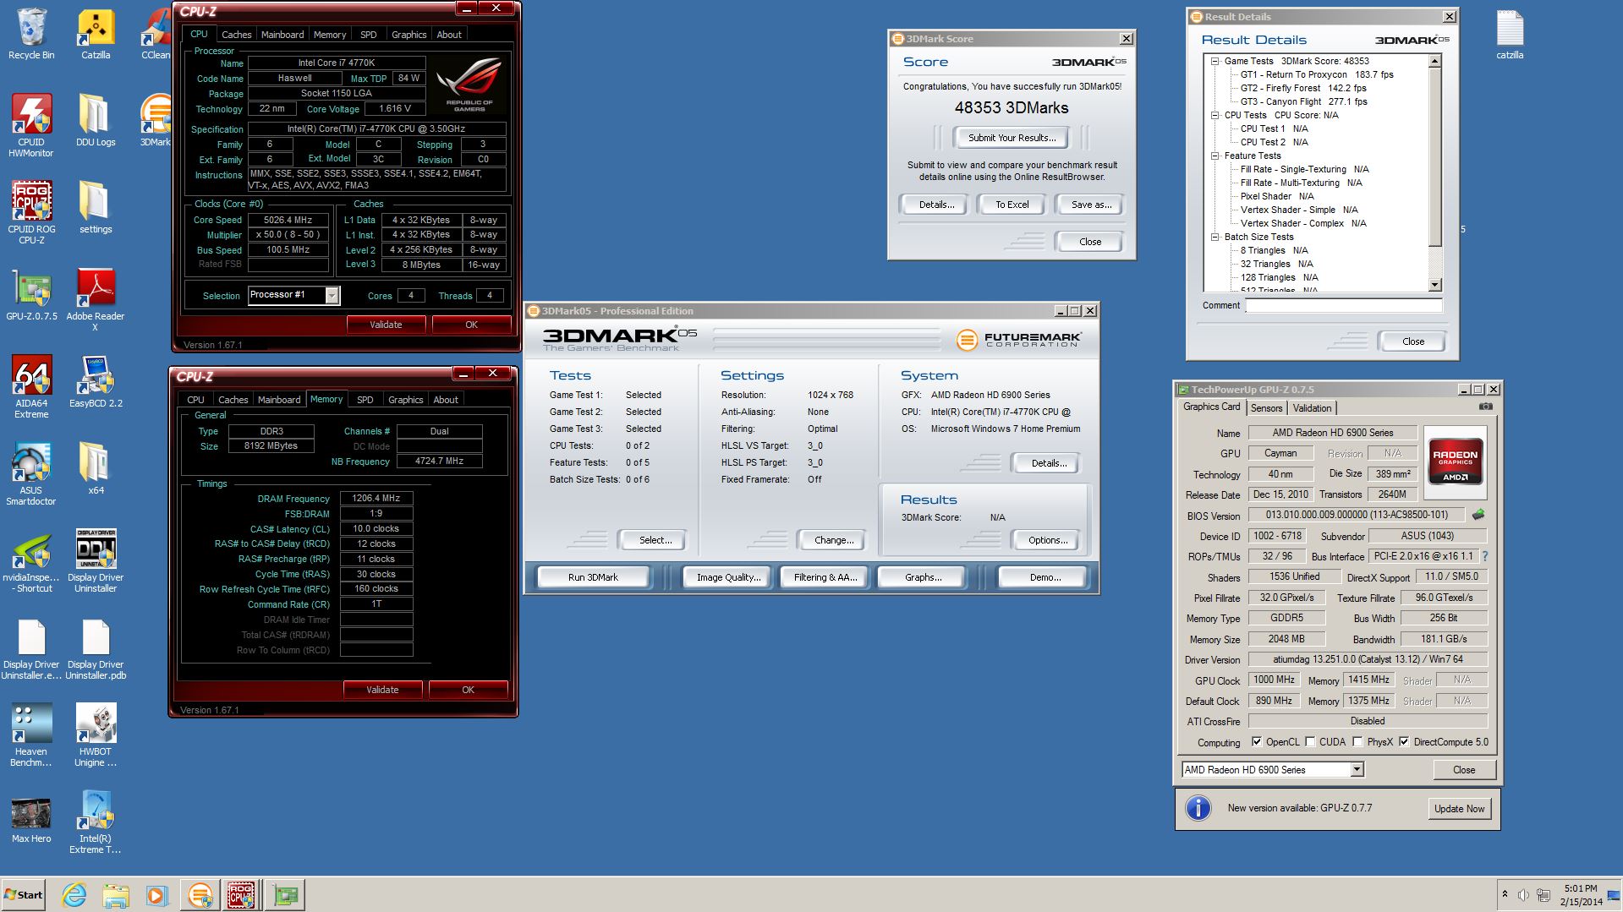1623x912 pixels.
Task: Open the catzilla text file icon
Action: point(1510,35)
